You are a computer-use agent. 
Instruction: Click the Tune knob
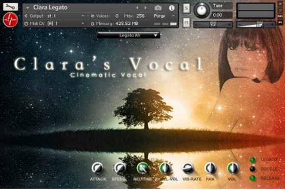(x=201, y=10)
